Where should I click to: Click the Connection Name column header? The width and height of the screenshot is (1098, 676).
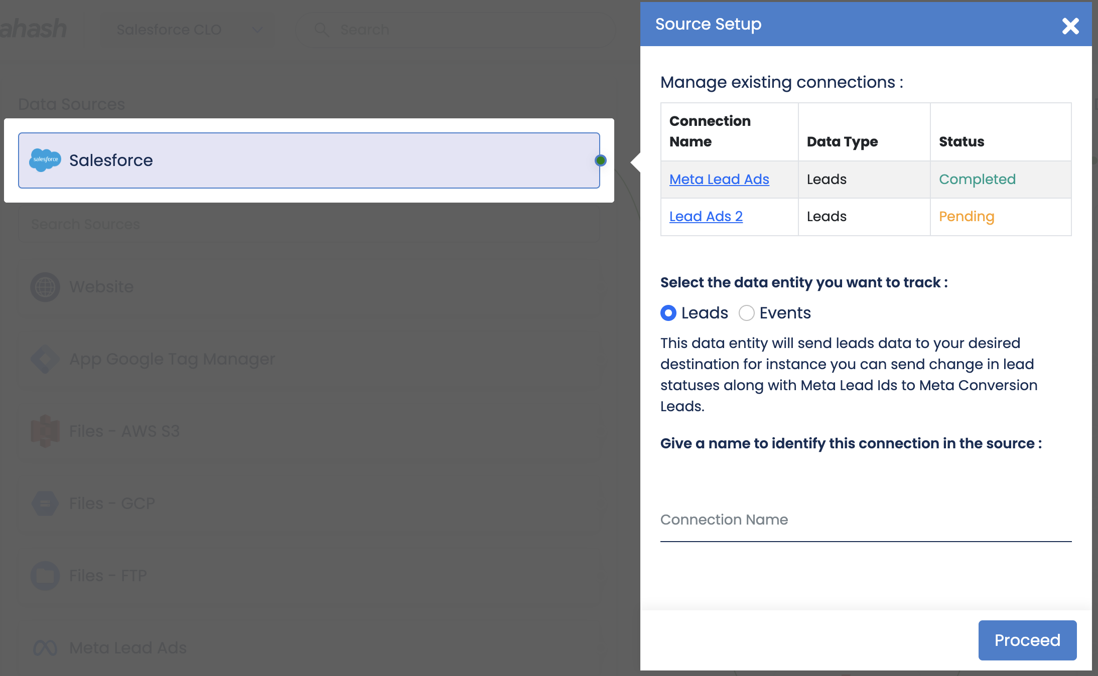click(730, 132)
